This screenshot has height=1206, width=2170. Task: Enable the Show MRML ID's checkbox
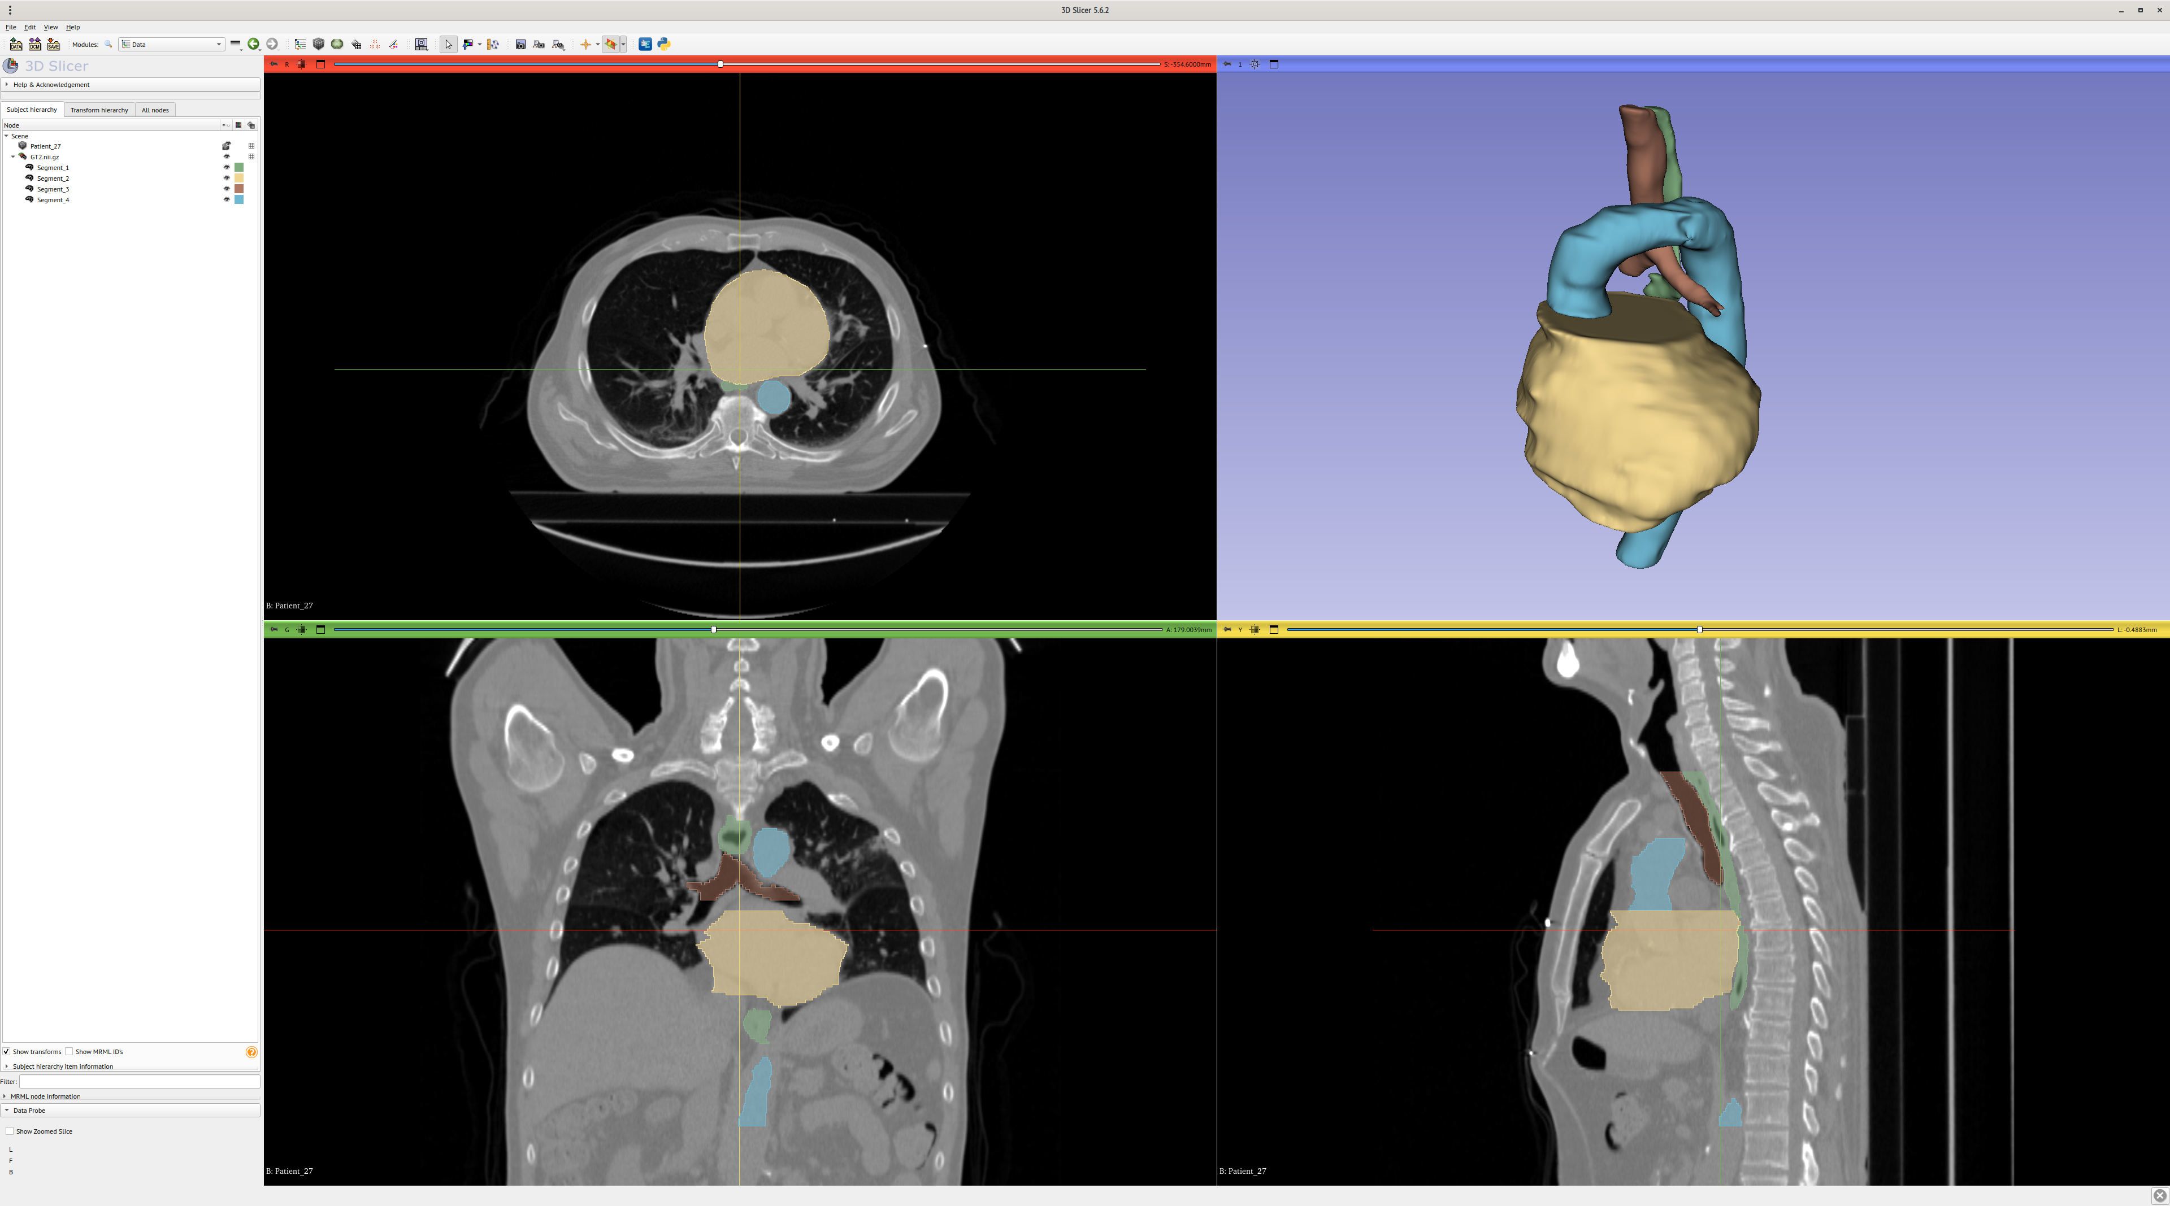pos(70,1051)
